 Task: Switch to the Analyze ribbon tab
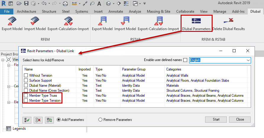click(x=135, y=11)
